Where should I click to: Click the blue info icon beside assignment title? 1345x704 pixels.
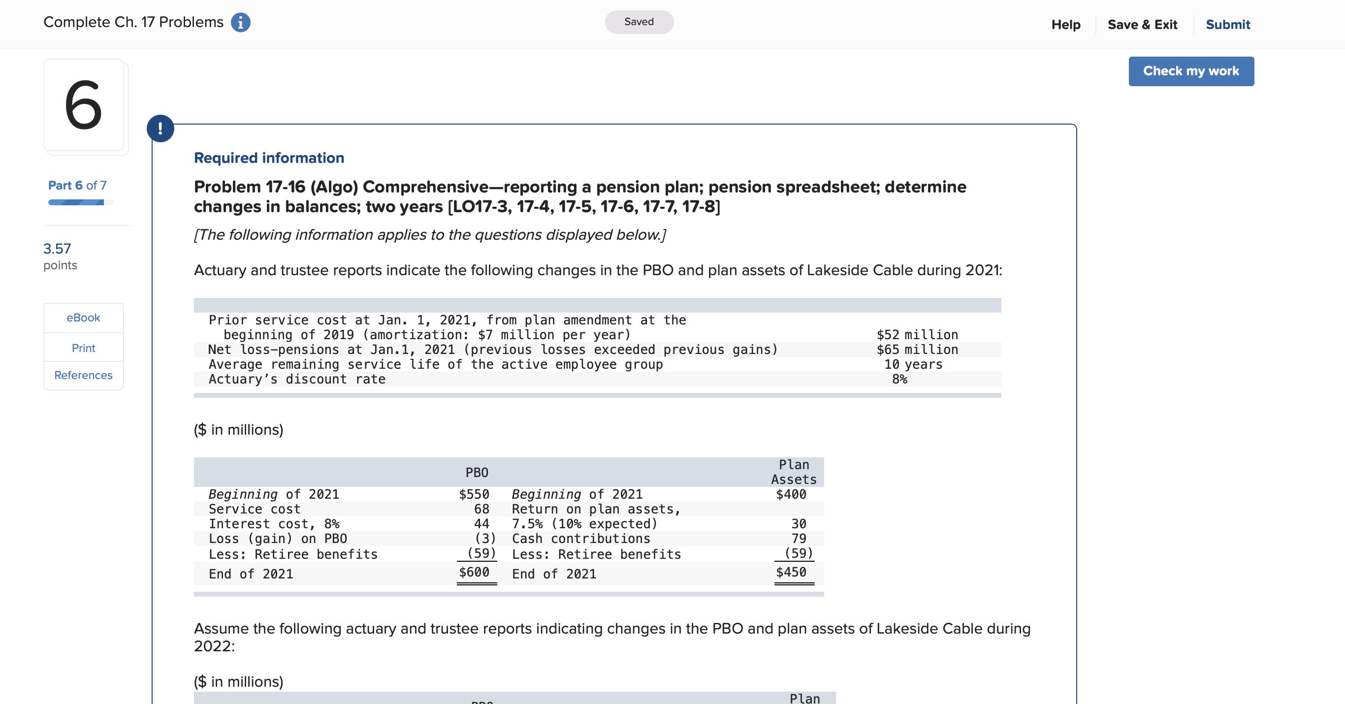tap(240, 23)
